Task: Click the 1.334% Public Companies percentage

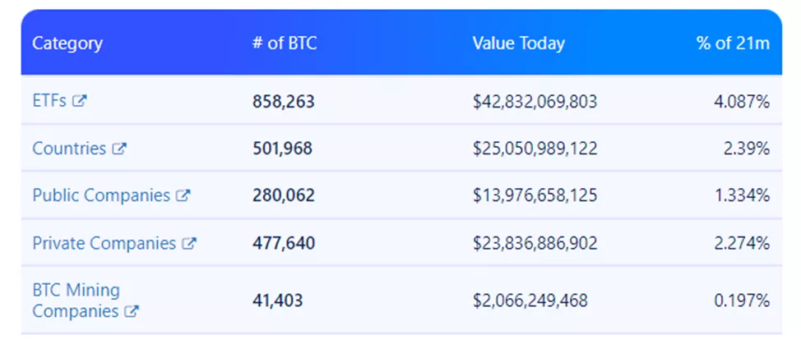Action: [x=742, y=196]
